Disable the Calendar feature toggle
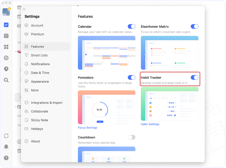The image size is (226, 168). point(132,26)
